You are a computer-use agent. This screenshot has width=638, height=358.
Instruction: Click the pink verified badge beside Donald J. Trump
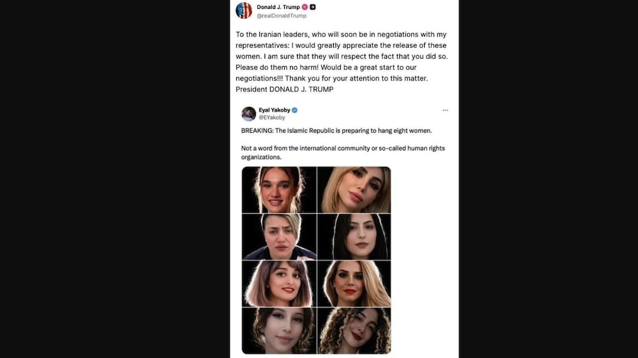pos(304,7)
